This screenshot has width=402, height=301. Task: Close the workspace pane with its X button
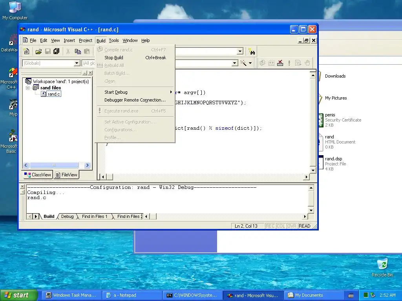click(90, 73)
